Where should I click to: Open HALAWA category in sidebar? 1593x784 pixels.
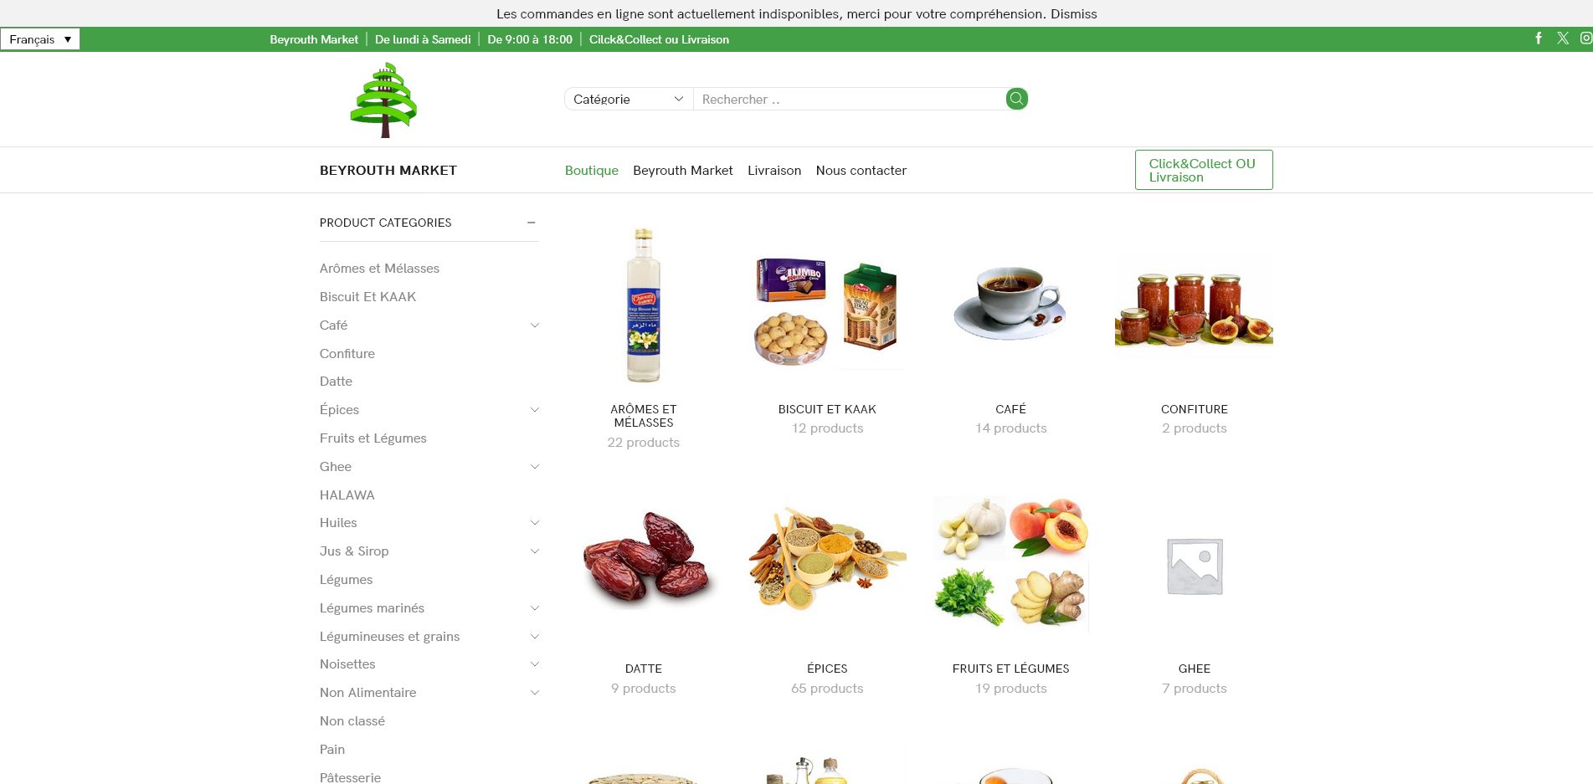(347, 495)
